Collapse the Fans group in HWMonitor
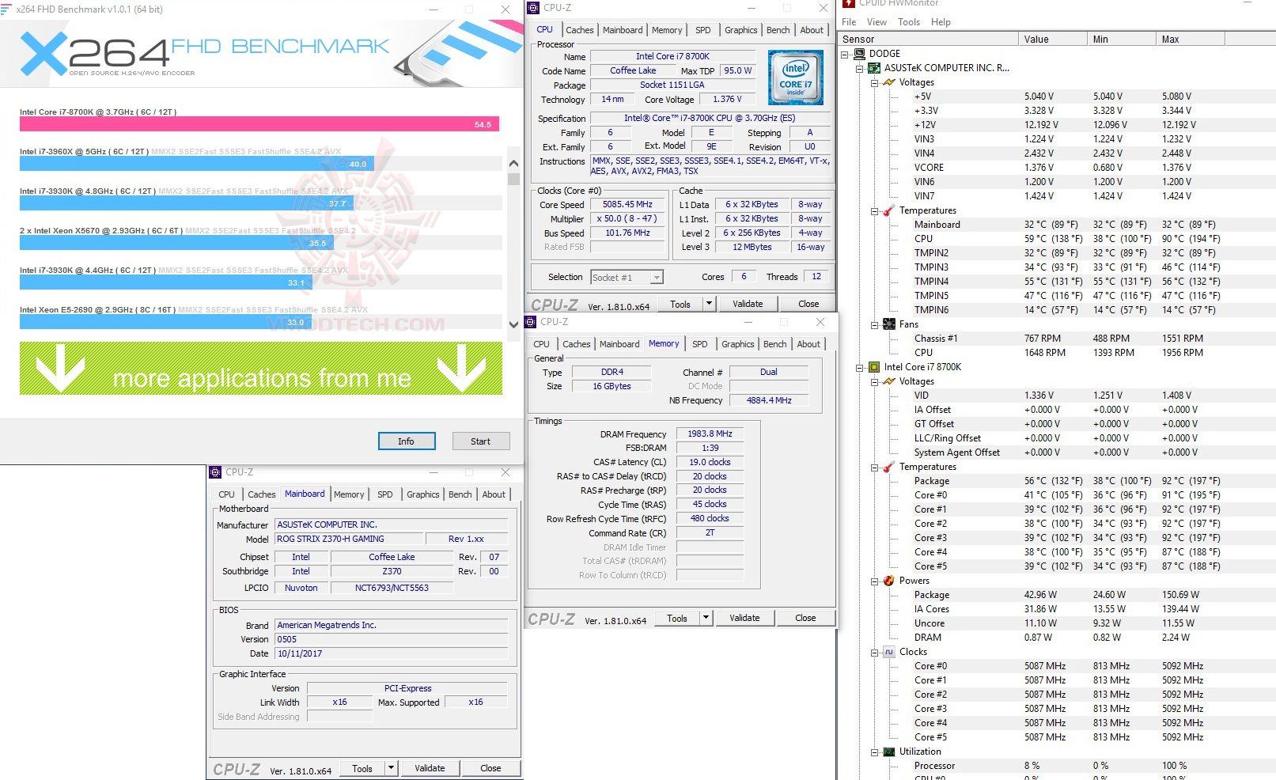Screen dimensions: 1276x780 pyautogui.click(x=875, y=324)
